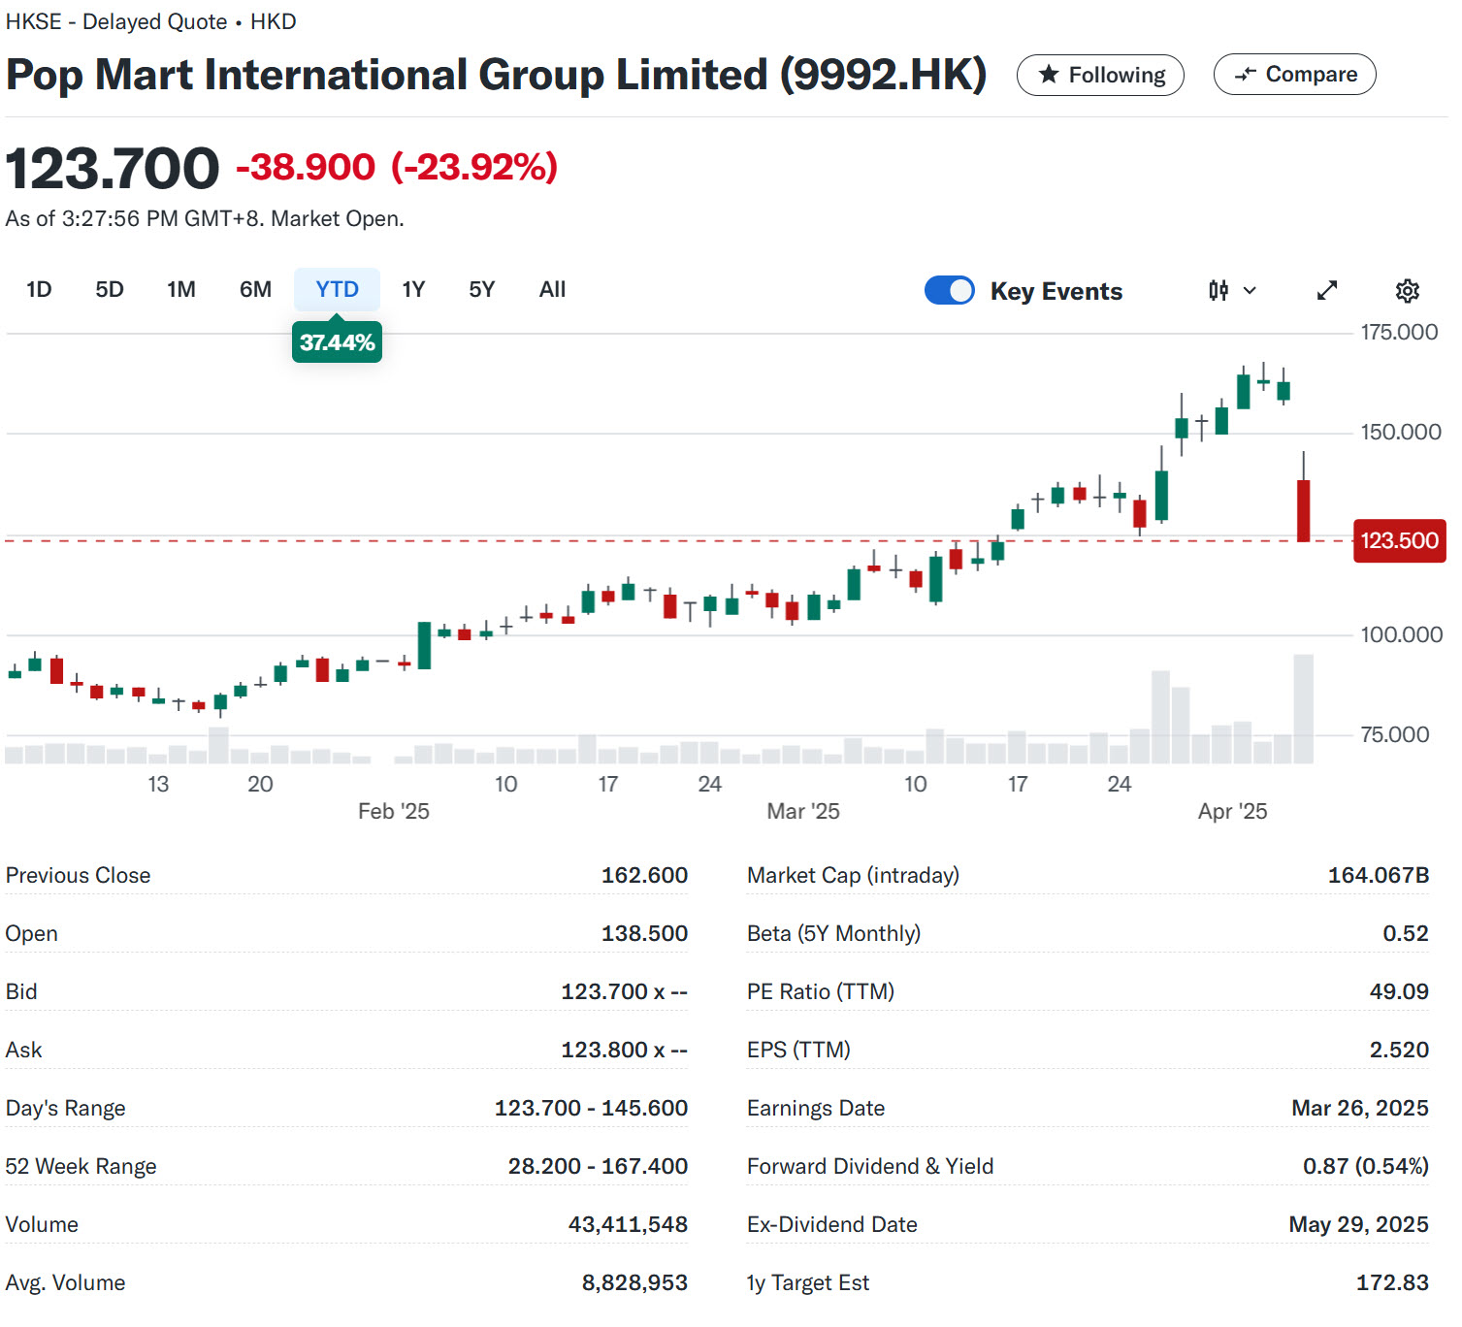Click the Apr '25 axis label
This screenshot has width=1462, height=1327.
[x=1232, y=811]
